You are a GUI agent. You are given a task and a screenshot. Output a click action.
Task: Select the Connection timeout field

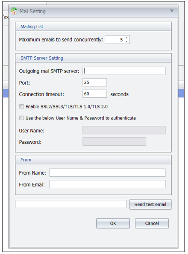(95, 94)
